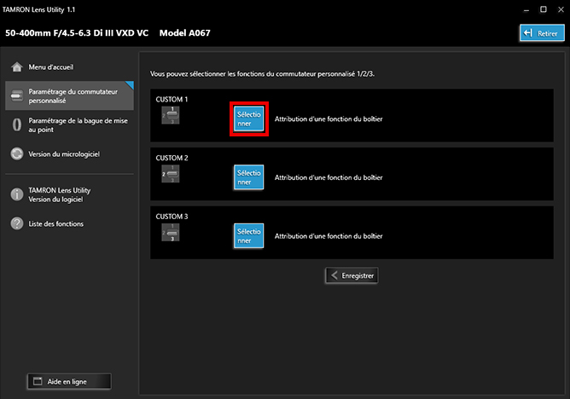Click the CUSTOM 2 heading
Screen dimensions: 570x399
[x=172, y=158]
